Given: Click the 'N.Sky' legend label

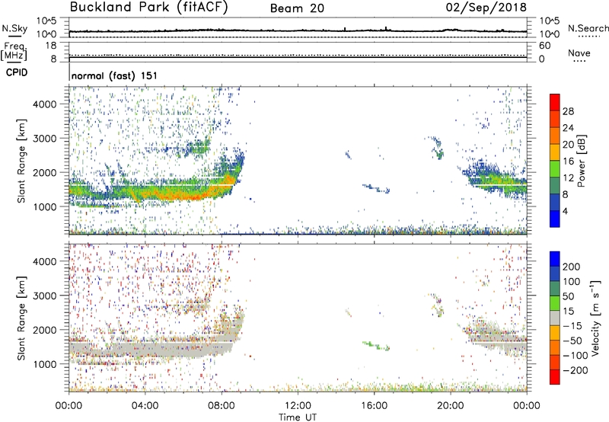Looking at the screenshot, I should (14, 28).
